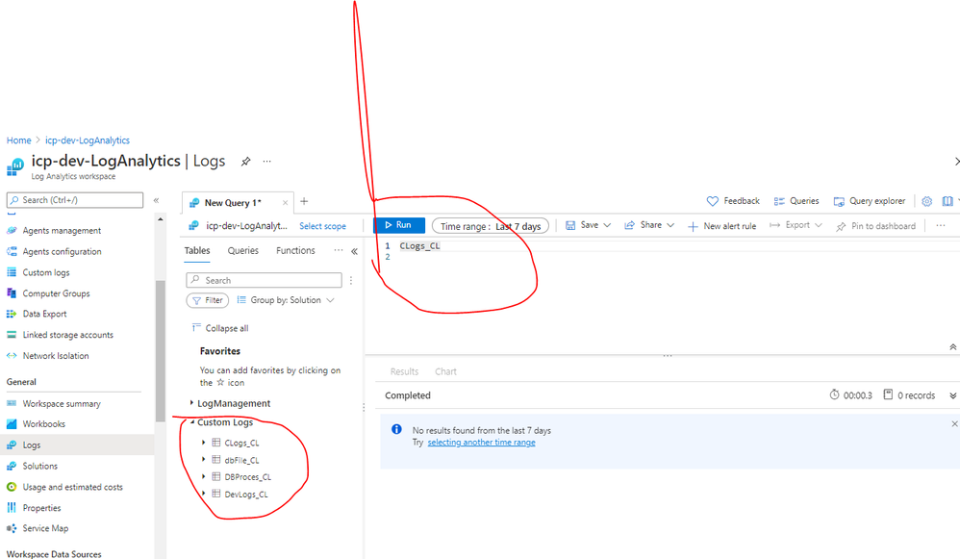Open the Save dropdown
The width and height of the screenshot is (960, 559).
point(588,225)
